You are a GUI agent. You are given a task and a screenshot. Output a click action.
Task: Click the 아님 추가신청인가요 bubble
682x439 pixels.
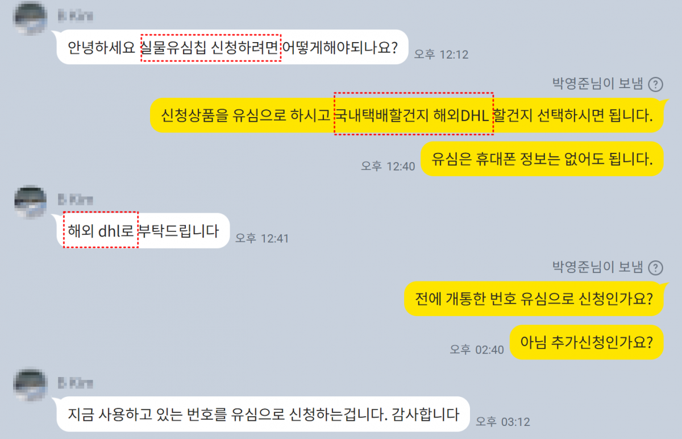(x=587, y=342)
